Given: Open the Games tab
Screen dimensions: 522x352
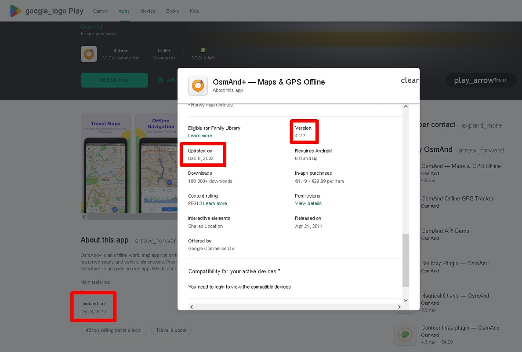Looking at the screenshot, I should tap(100, 11).
